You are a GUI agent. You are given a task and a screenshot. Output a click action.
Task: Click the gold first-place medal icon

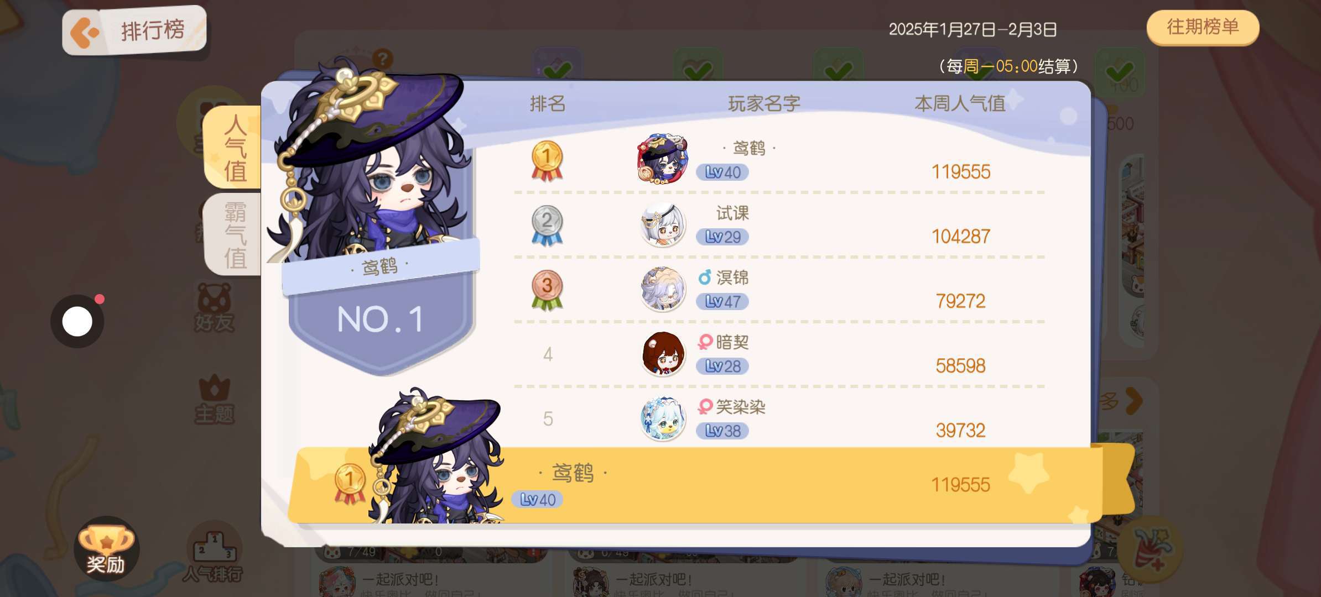(547, 161)
